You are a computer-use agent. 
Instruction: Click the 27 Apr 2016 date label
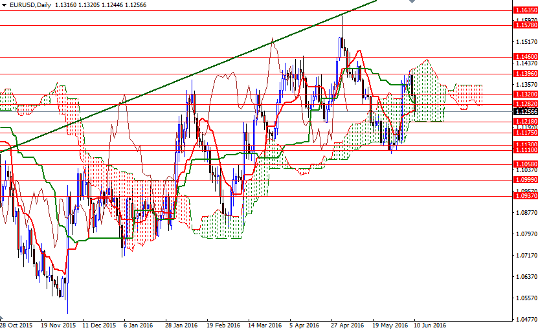[347, 325]
